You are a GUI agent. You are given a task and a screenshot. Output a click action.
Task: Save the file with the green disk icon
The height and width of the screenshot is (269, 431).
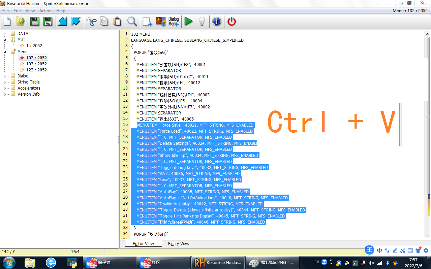coord(34,22)
